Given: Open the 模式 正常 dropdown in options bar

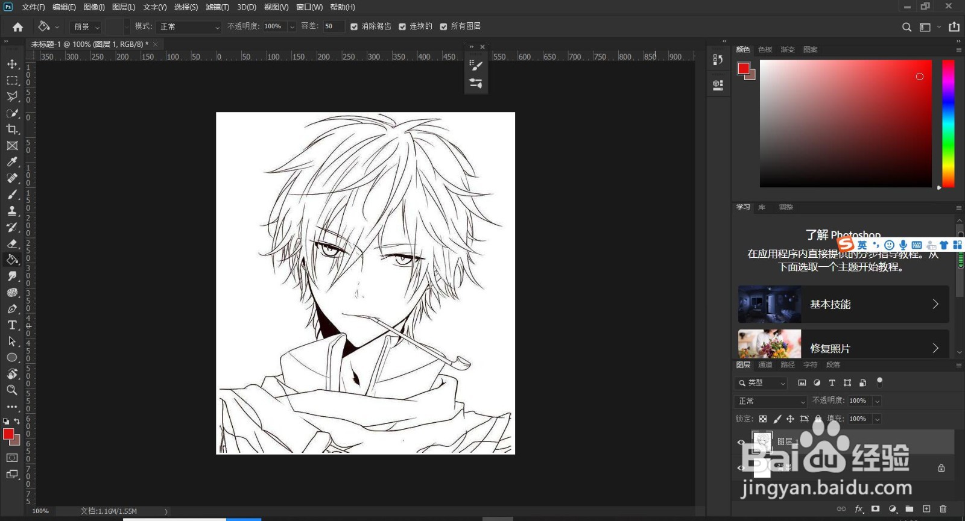Looking at the screenshot, I should pyautogui.click(x=189, y=27).
